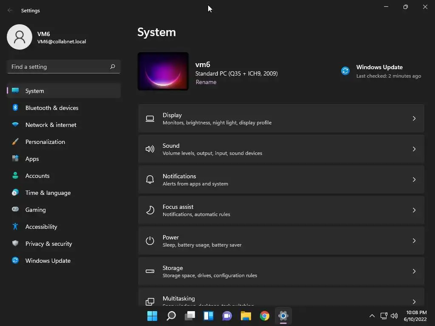
Task: Expand the Focus assist row chevron
Action: [414, 210]
